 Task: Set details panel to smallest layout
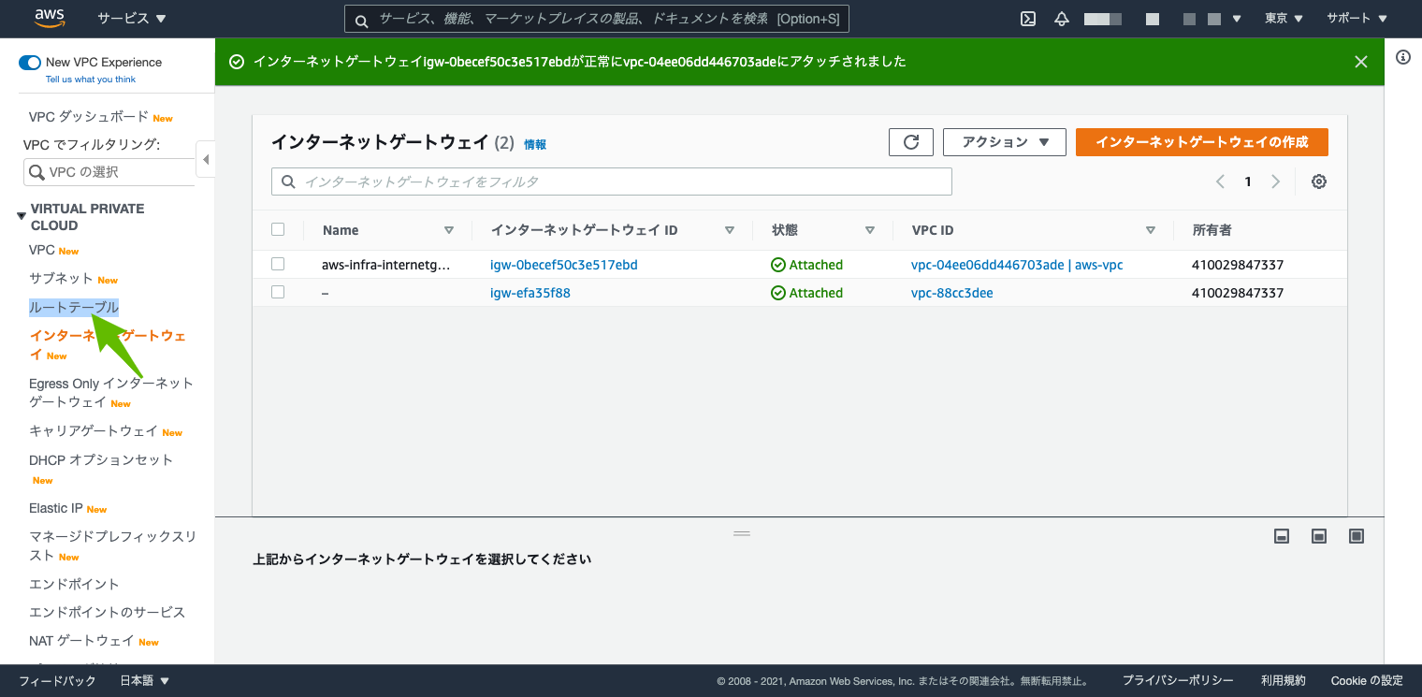click(1282, 536)
